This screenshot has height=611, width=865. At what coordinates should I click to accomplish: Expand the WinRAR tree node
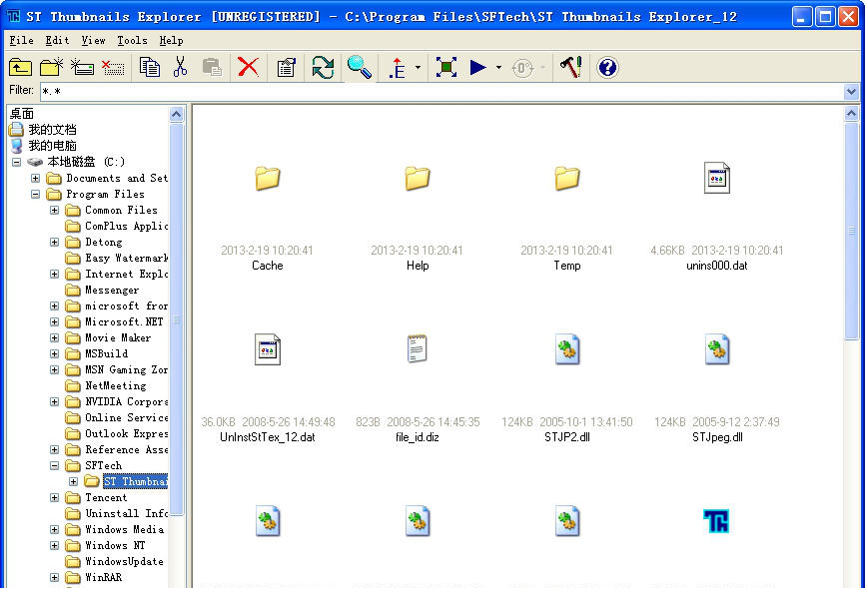tap(54, 578)
